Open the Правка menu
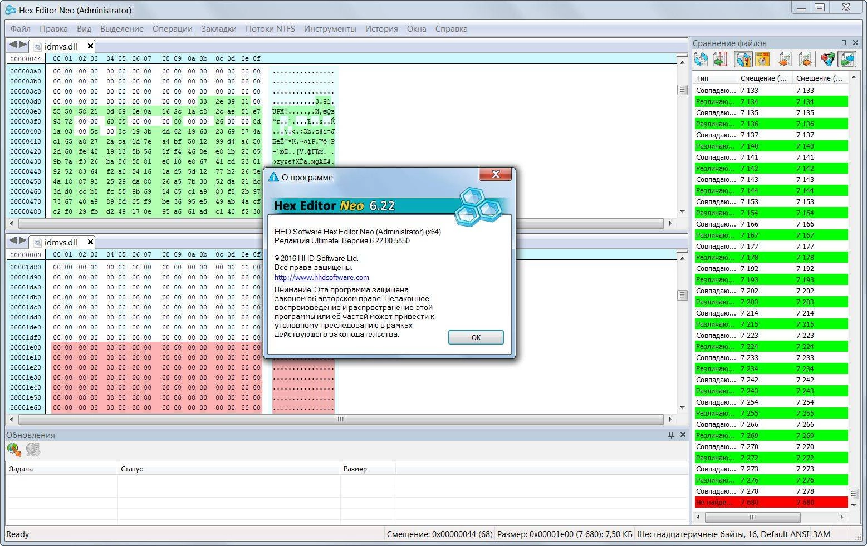This screenshot has width=867, height=546. (x=53, y=29)
